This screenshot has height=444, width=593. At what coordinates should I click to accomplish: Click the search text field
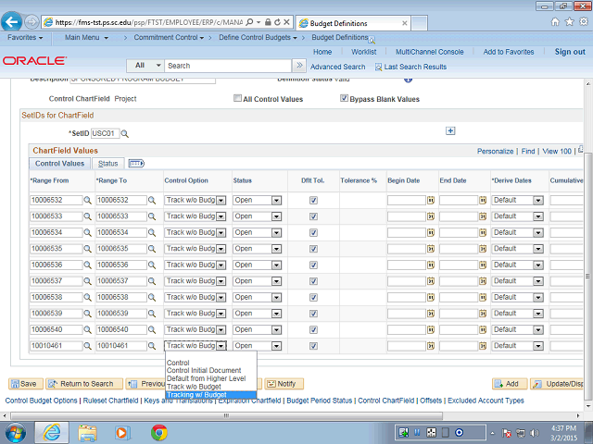tap(228, 66)
